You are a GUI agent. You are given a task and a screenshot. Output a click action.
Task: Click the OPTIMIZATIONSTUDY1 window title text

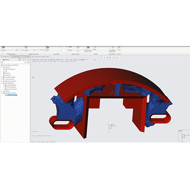point(41,57)
